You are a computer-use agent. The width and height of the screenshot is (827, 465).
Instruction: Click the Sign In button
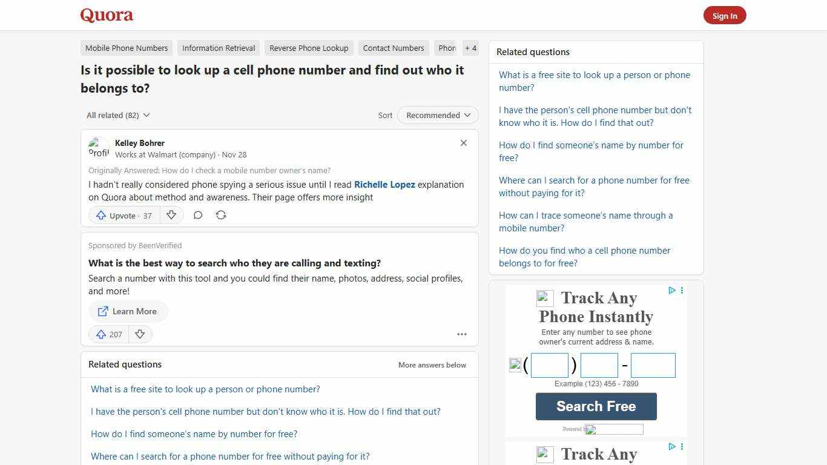tap(725, 15)
